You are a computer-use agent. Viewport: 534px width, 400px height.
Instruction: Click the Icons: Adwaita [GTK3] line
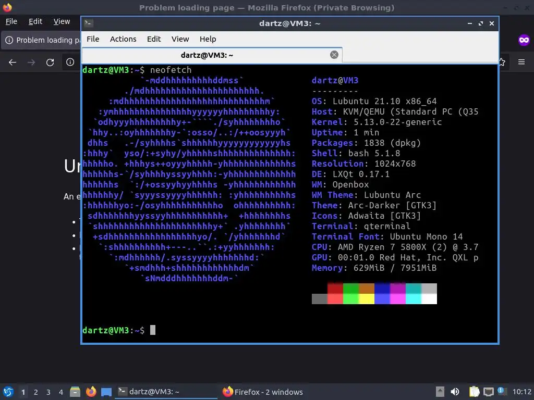[x=366, y=216]
